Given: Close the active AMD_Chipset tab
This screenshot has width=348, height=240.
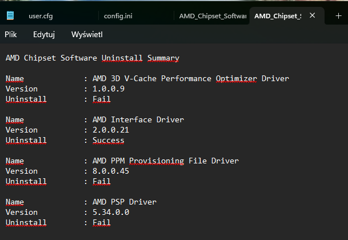Looking at the screenshot, I should pos(312,16).
